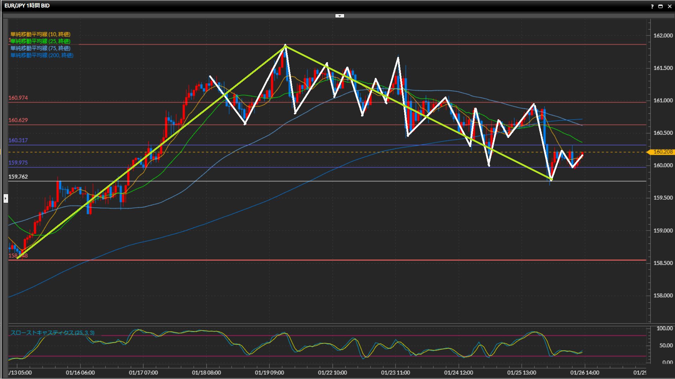The height and width of the screenshot is (379, 675).
Task: Select the 160.629 horizontal line label
Action: coord(18,120)
